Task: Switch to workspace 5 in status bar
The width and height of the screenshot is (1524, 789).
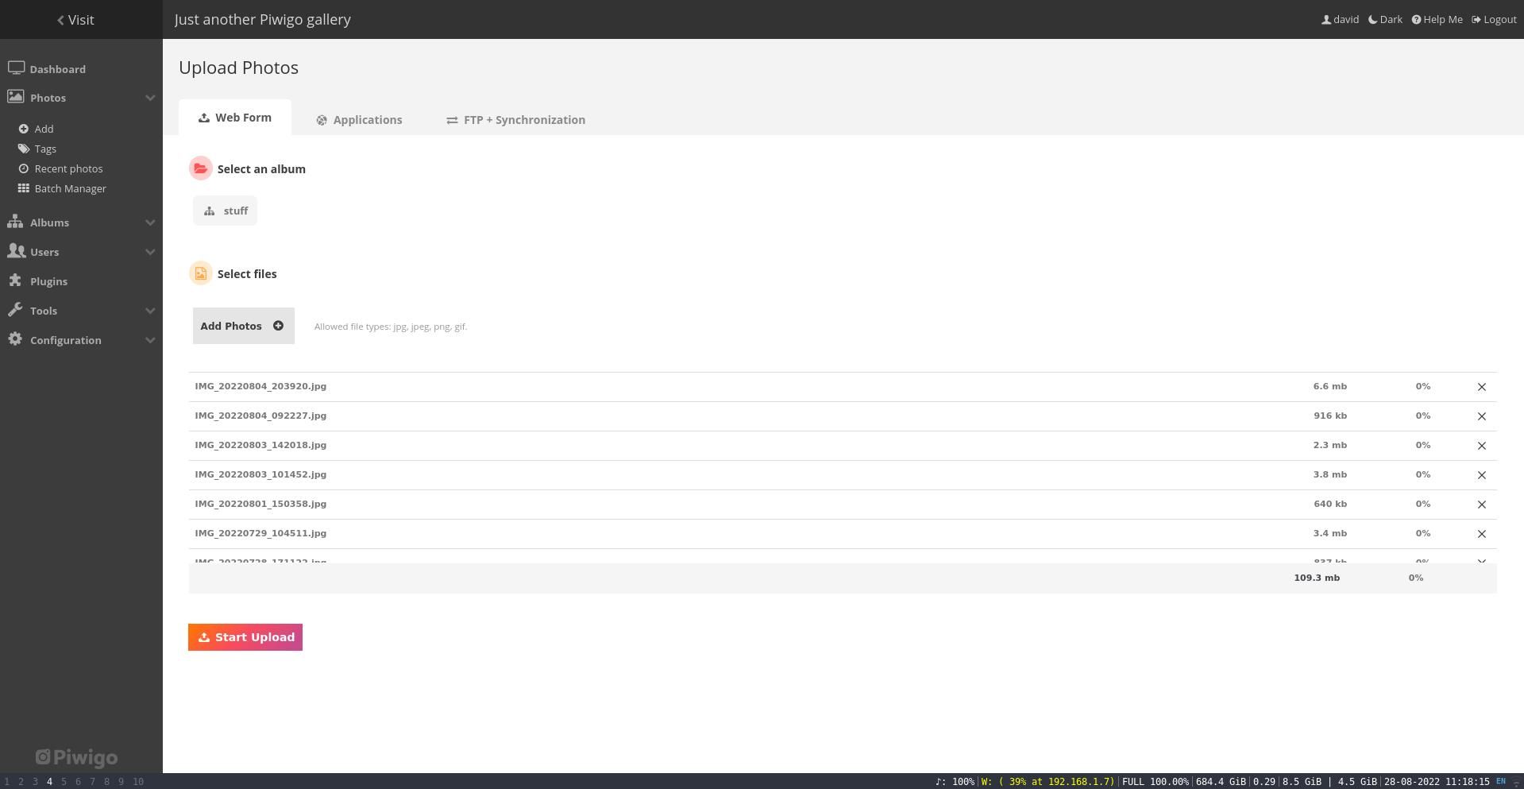Action: (64, 781)
